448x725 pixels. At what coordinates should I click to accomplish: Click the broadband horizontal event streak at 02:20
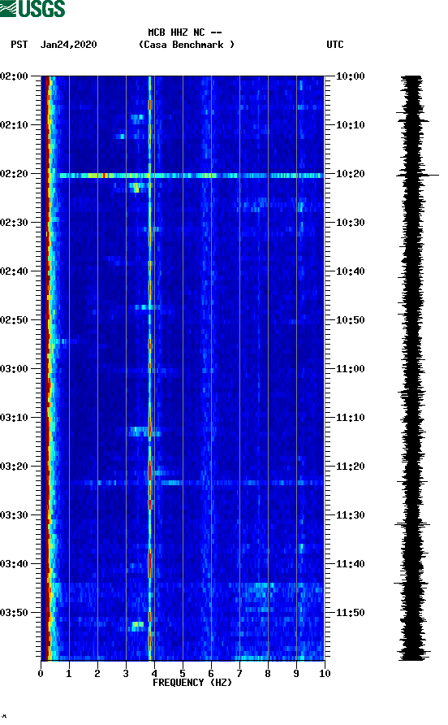(x=191, y=176)
